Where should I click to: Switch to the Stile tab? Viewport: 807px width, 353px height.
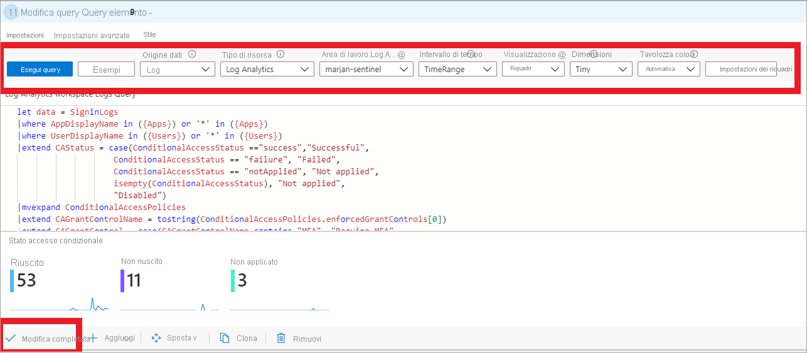point(149,34)
